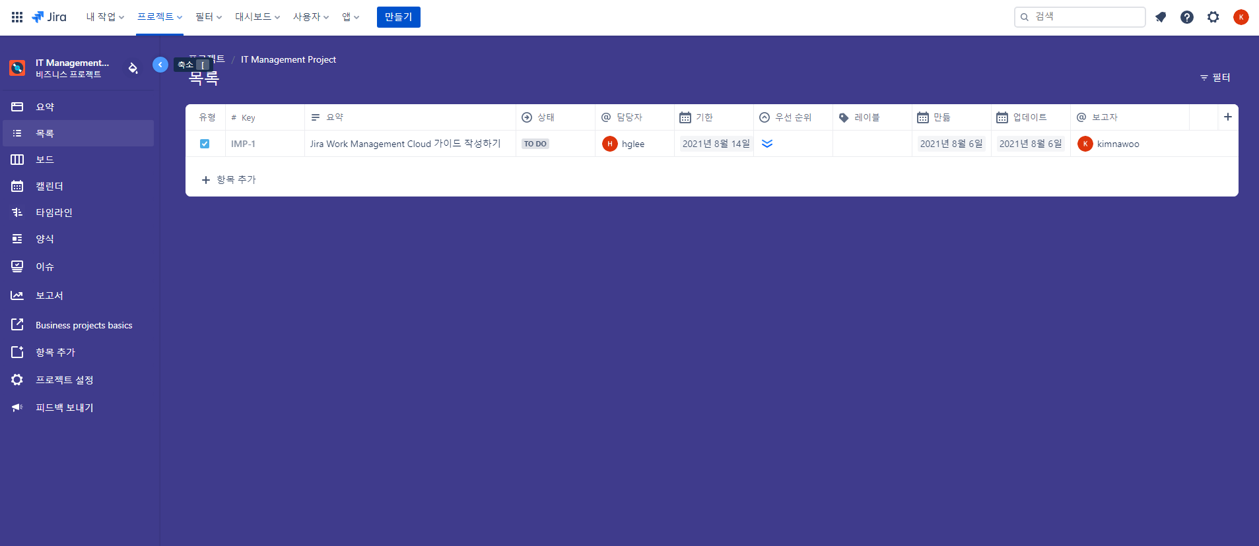This screenshot has height=546, width=1259.
Task: Click the 보고자 column header
Action: [x=1130, y=117]
